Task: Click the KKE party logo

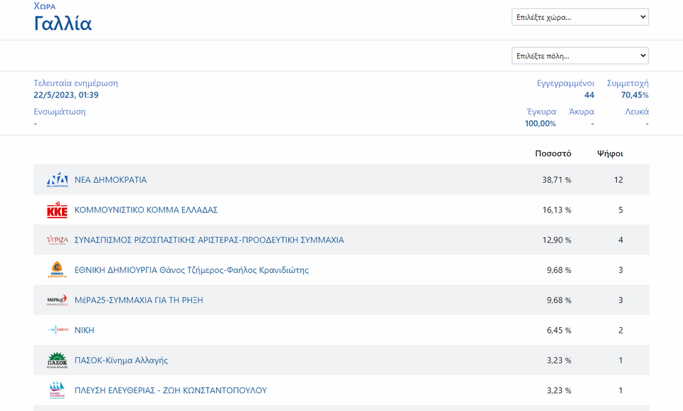Action: 58,210
